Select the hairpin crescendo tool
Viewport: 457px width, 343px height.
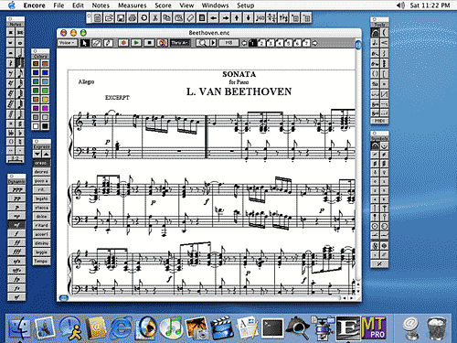coord(384,43)
